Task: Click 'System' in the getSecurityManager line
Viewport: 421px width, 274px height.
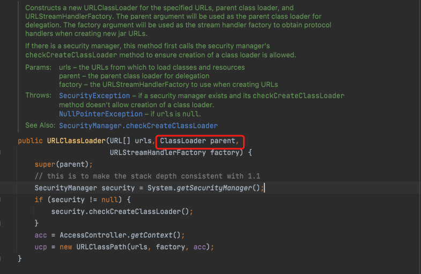Action: (160, 188)
